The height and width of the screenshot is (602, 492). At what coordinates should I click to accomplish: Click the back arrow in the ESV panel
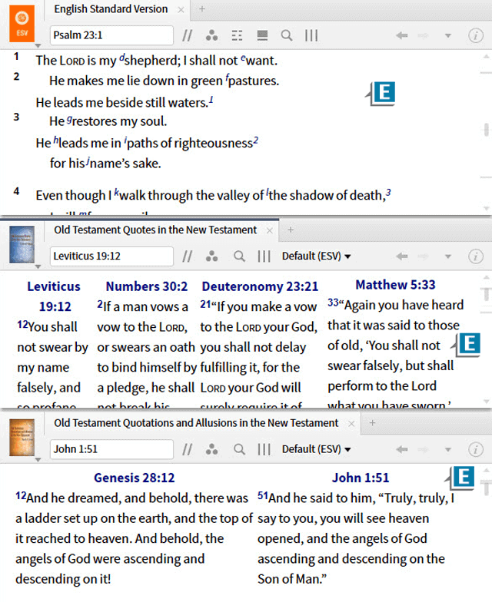click(401, 35)
